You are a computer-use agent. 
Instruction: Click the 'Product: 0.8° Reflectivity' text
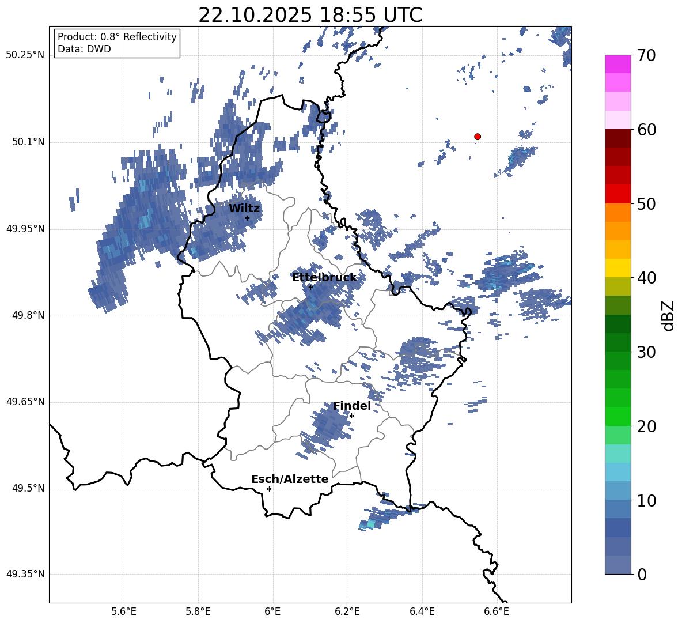[117, 37]
